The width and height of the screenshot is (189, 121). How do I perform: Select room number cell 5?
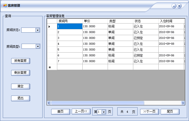(x=70, y=50)
